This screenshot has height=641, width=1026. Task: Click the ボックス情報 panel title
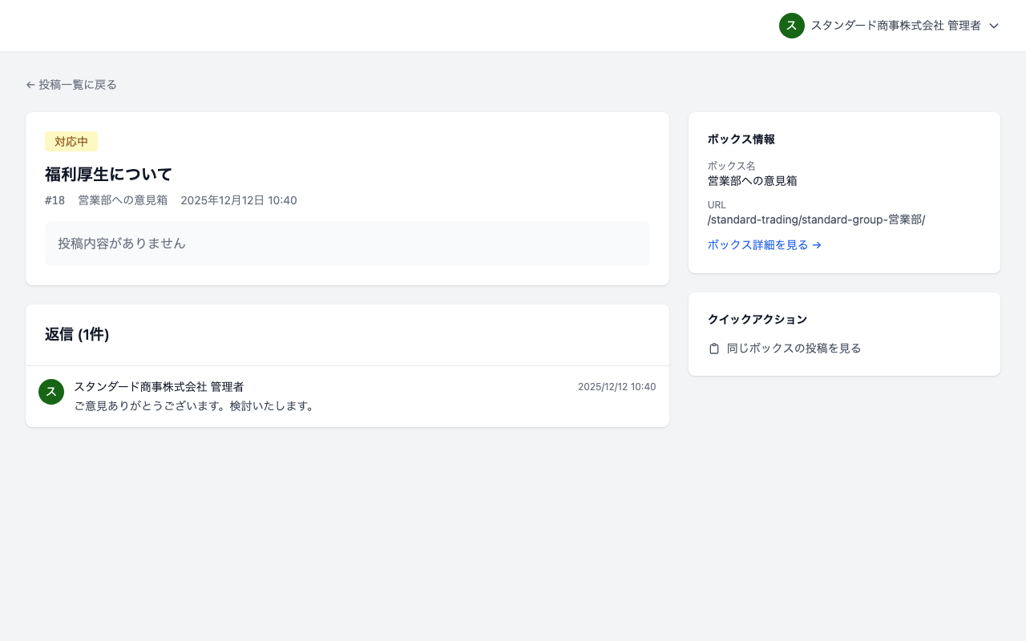tap(741, 139)
